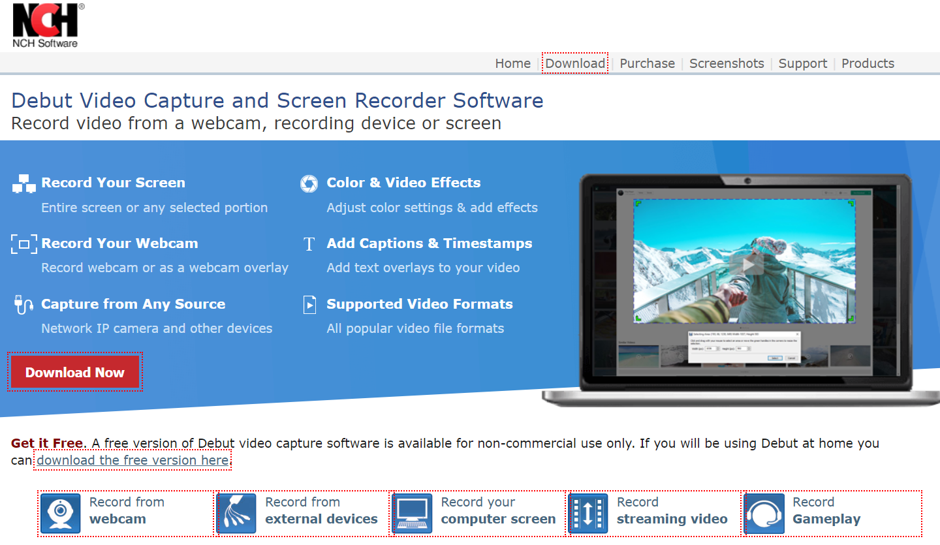Click the Record Your Webcam icon
Viewport: 940px width, 545px height.
[23, 243]
